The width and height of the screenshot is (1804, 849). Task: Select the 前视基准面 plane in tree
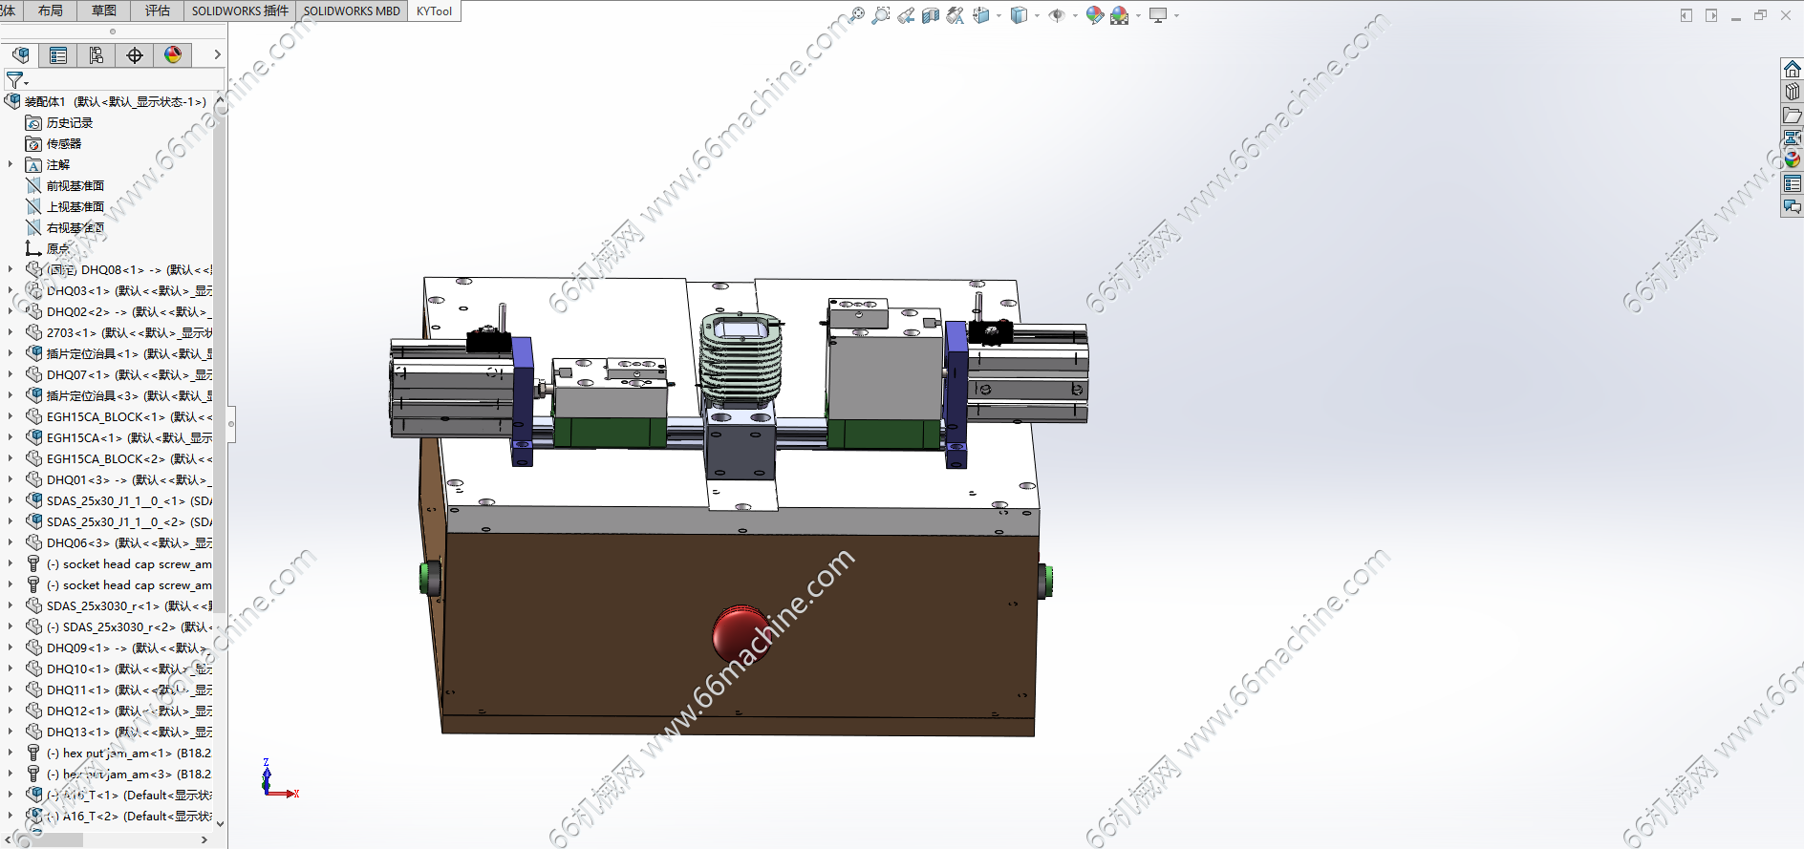pyautogui.click(x=75, y=186)
